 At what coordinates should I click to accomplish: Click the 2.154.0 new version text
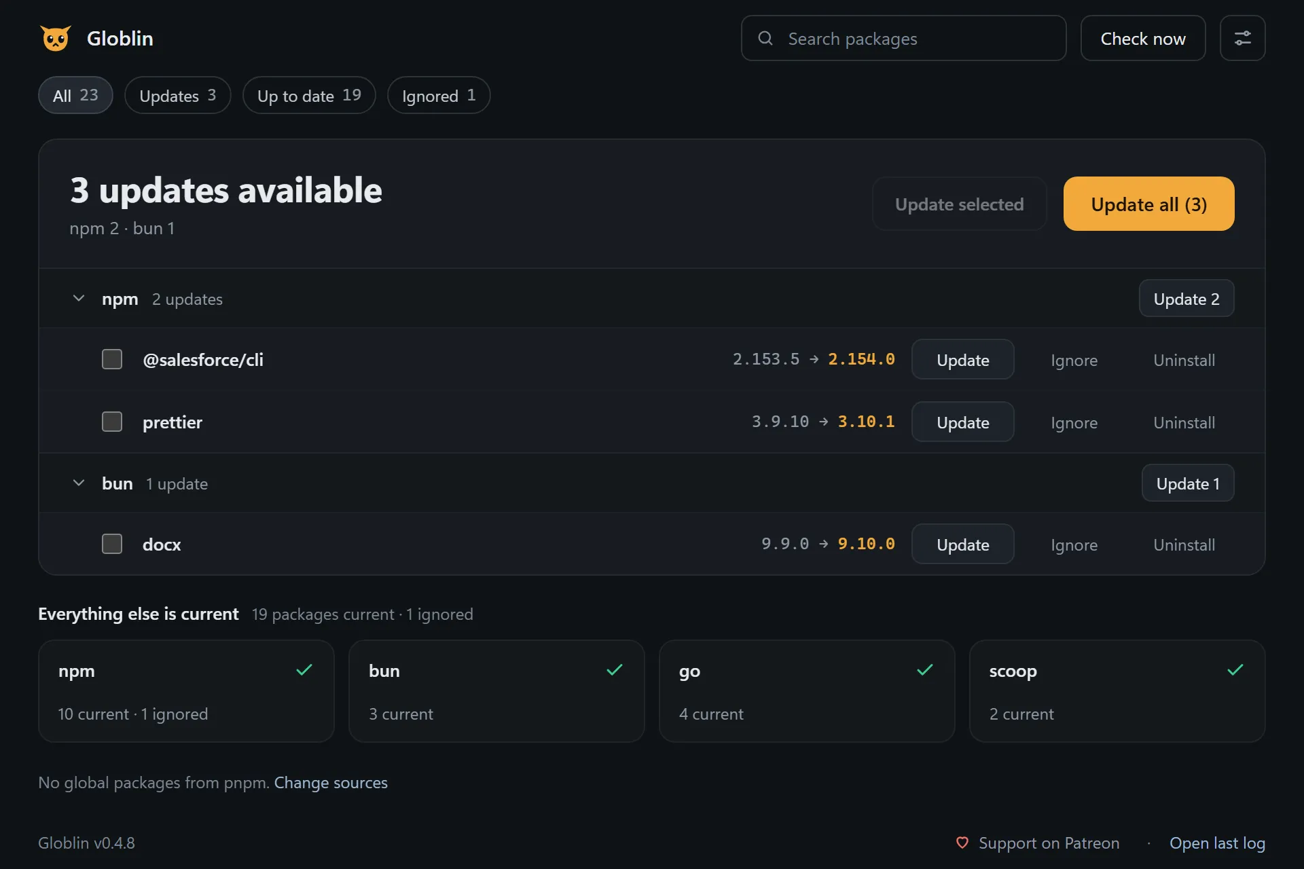[861, 359]
